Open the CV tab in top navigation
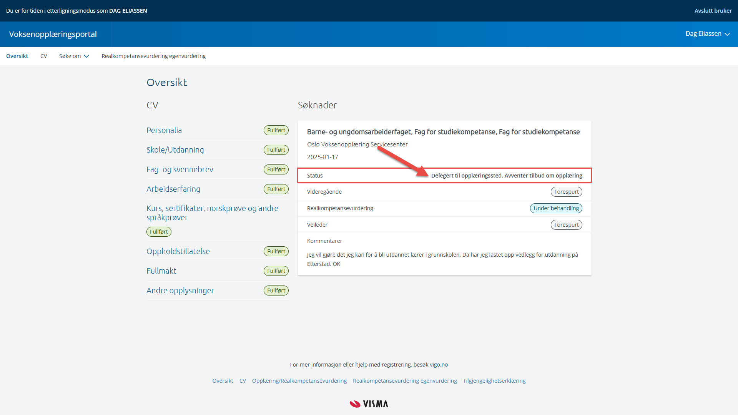Screen dimensions: 738x415 click(44, 56)
